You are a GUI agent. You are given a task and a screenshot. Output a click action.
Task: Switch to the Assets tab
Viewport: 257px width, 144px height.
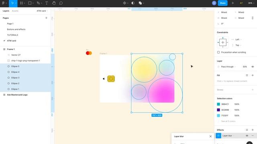pos(15,11)
